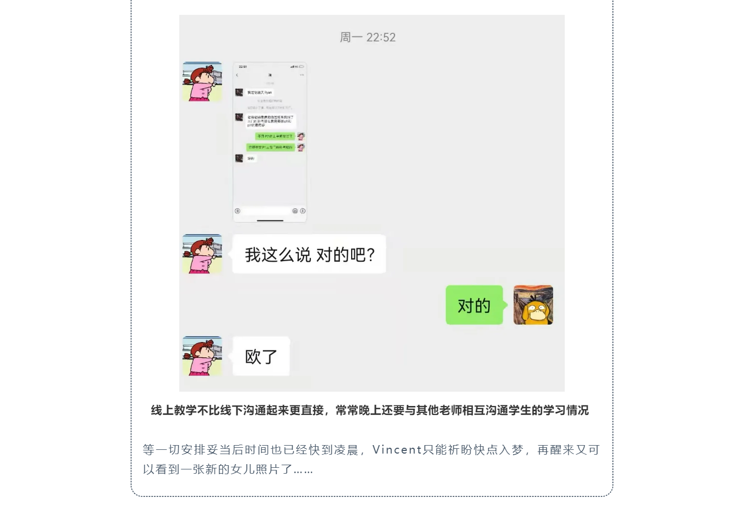The height and width of the screenshot is (517, 744).
Task: Open the forwarded phone chat screenshot image
Action: click(x=270, y=142)
